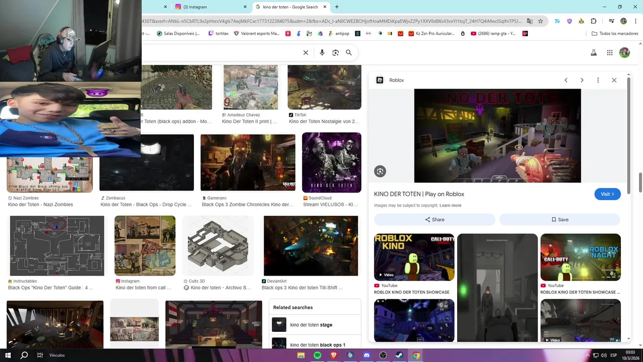Bookmark this page with the star icon
The height and width of the screenshot is (362, 643).
click(x=541, y=21)
